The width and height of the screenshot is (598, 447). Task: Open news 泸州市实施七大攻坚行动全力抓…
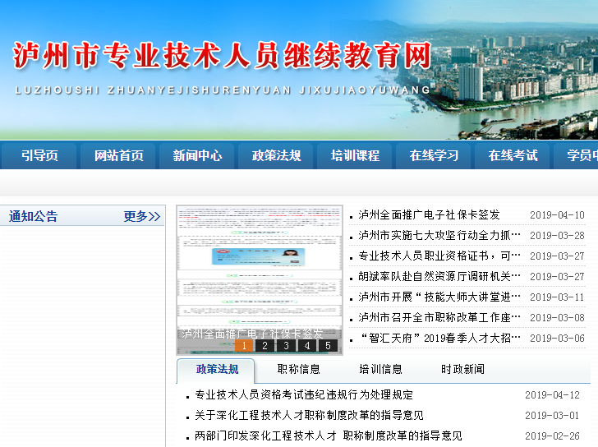[x=439, y=236]
